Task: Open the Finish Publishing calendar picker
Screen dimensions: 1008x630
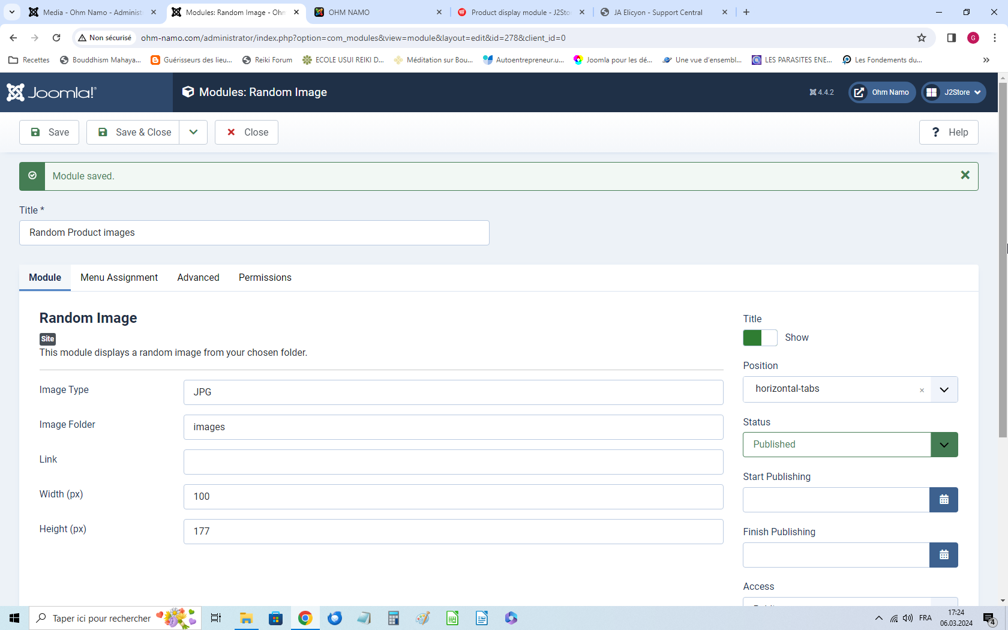Action: click(944, 555)
